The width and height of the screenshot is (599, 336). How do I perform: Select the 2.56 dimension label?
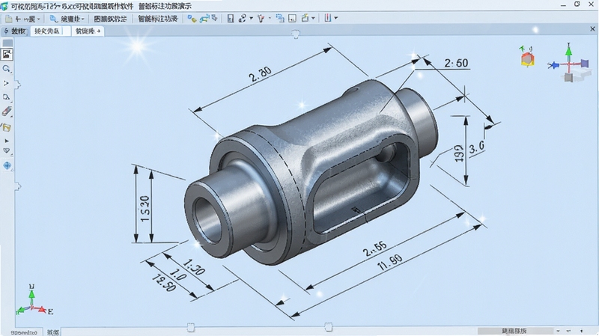pos(374,248)
